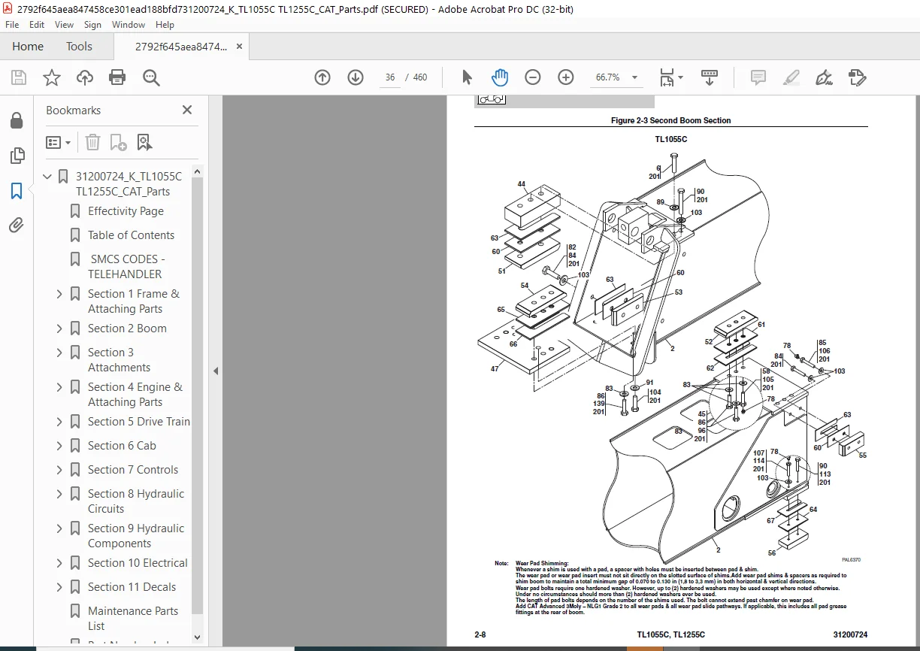Viewport: 920px width, 651px height.
Task: Open the Effectivity Page bookmark
Action: pos(126,211)
